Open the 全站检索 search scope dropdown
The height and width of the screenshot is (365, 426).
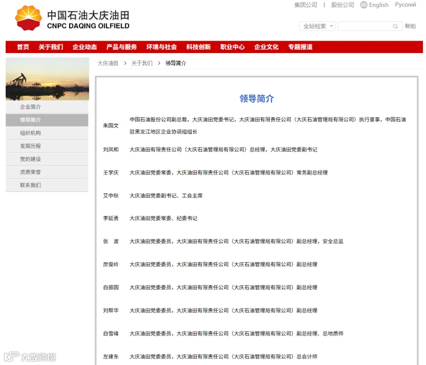click(x=317, y=27)
